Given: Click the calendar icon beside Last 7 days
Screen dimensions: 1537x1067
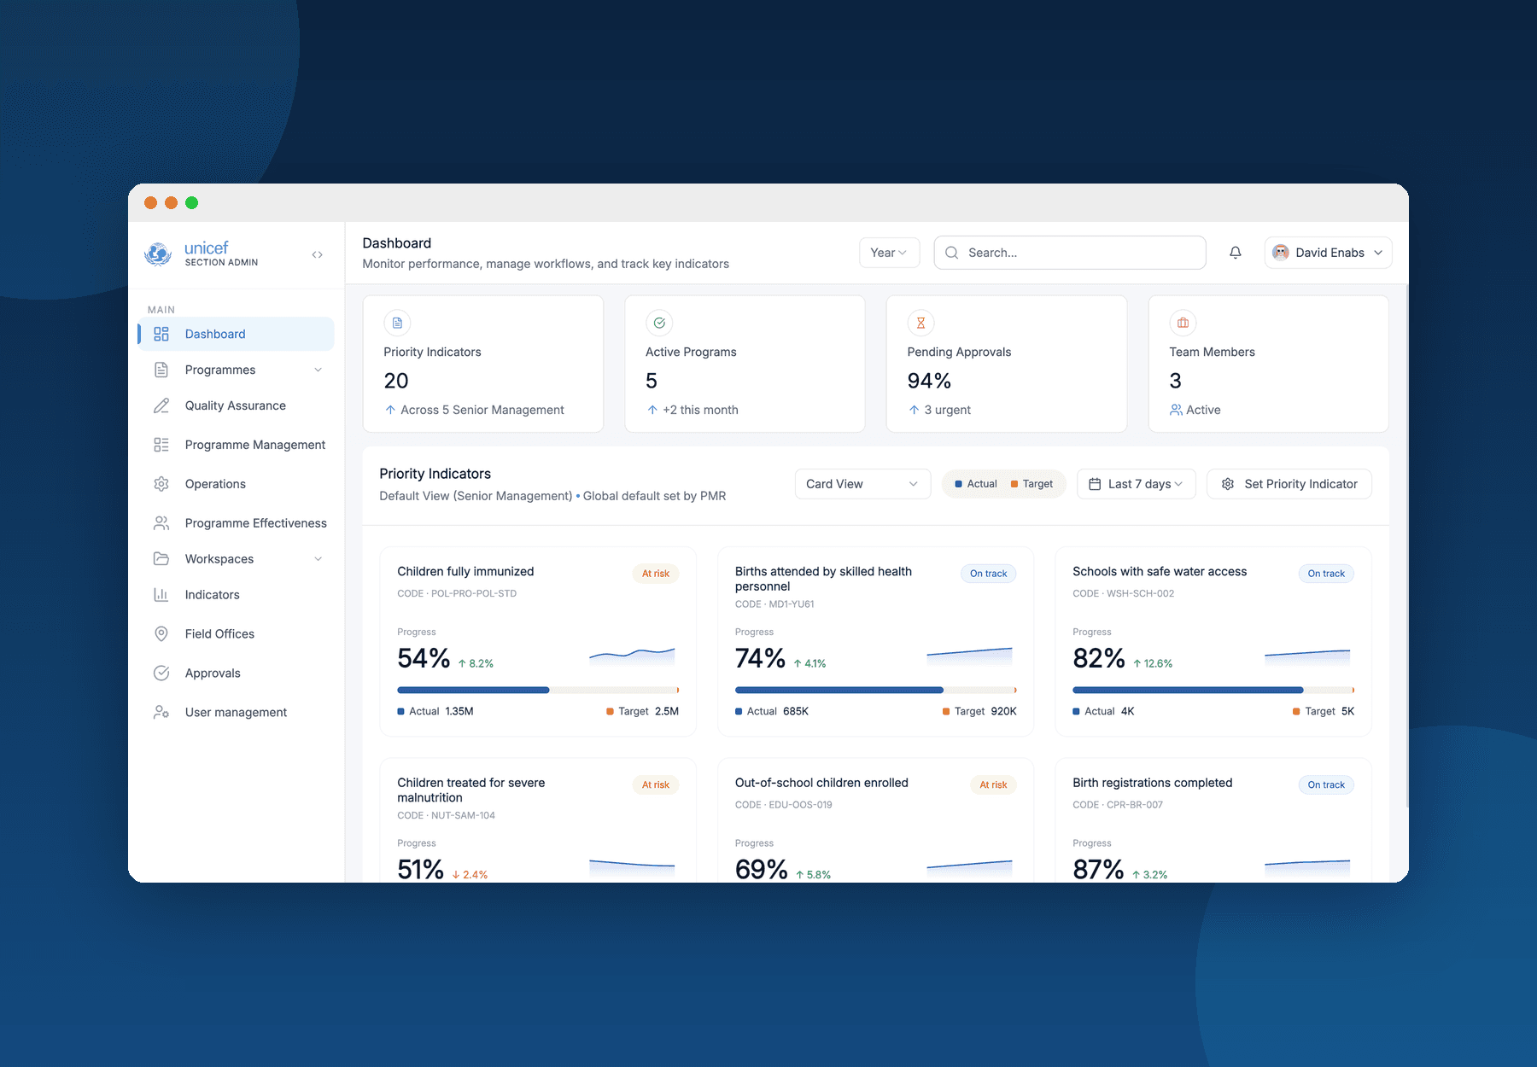Looking at the screenshot, I should click(x=1095, y=484).
